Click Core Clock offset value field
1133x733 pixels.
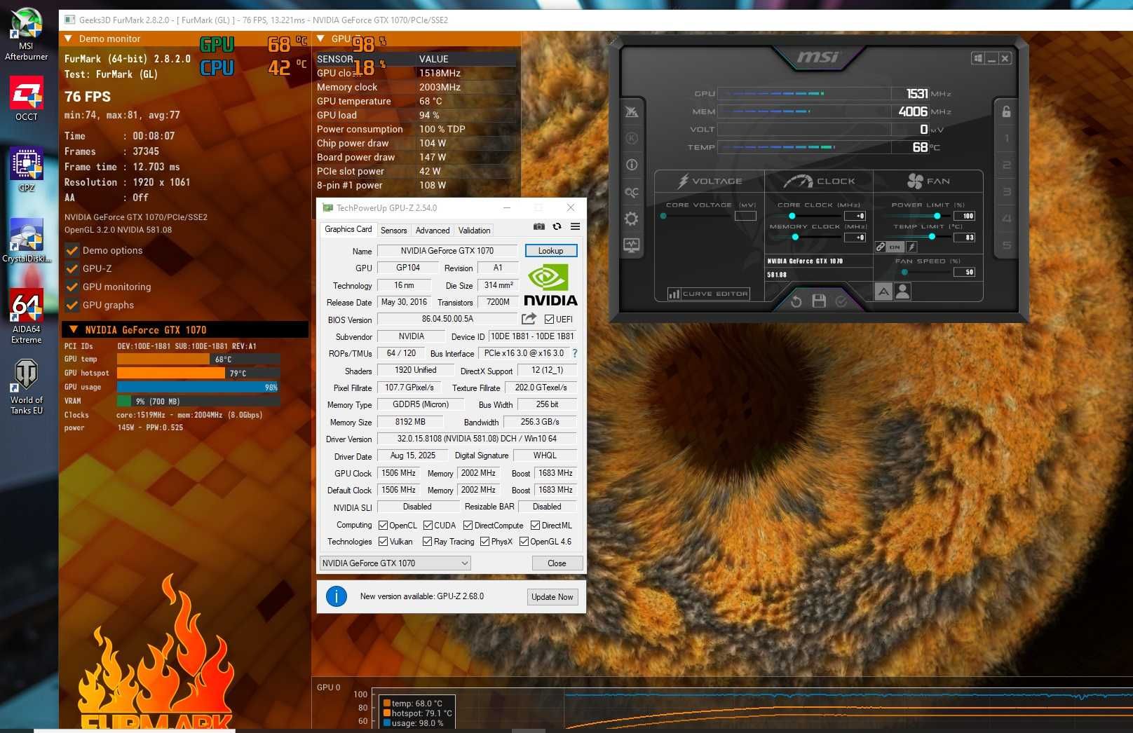click(856, 216)
